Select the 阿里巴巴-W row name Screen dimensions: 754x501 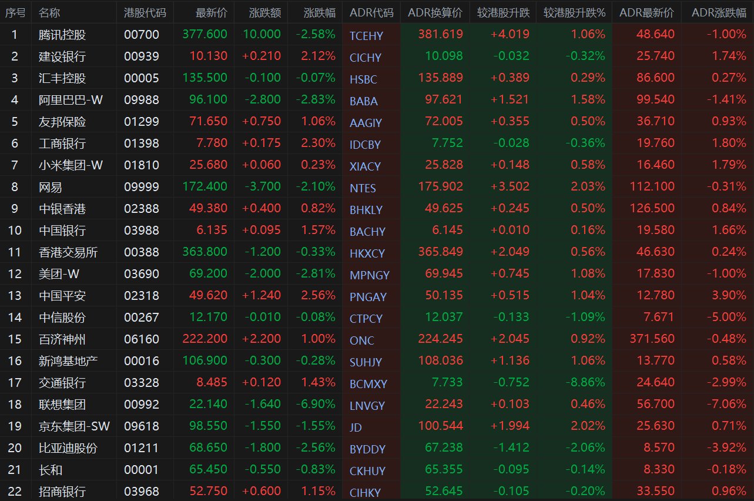pos(71,100)
